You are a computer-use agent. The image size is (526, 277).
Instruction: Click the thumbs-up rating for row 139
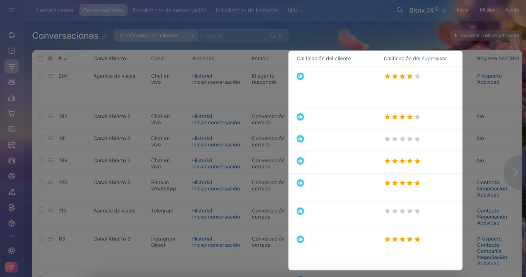click(x=300, y=161)
